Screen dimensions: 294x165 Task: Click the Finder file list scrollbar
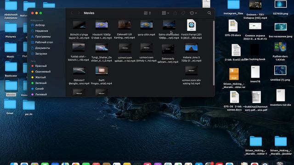(214, 53)
